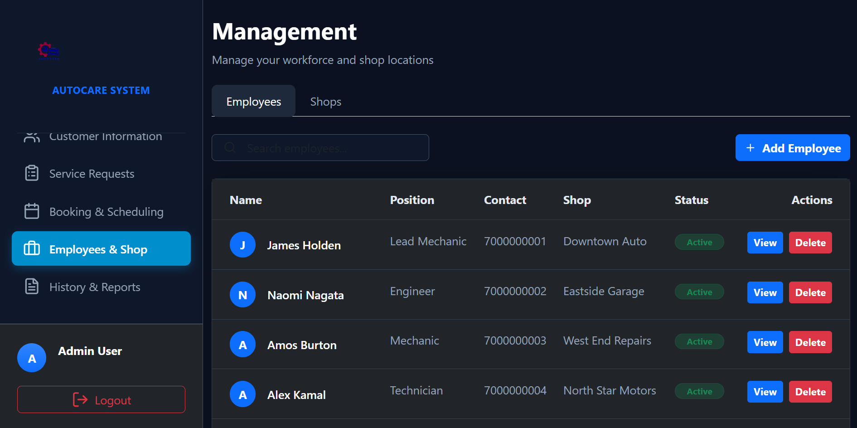
Task: Click the Eastside Garage shop cell
Action: pos(604,291)
